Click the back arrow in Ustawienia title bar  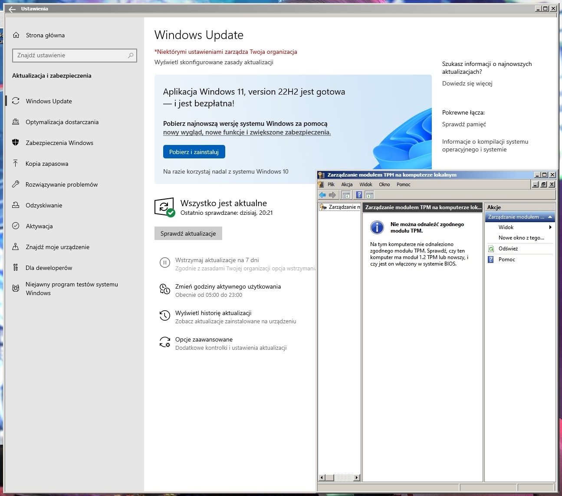12,9
